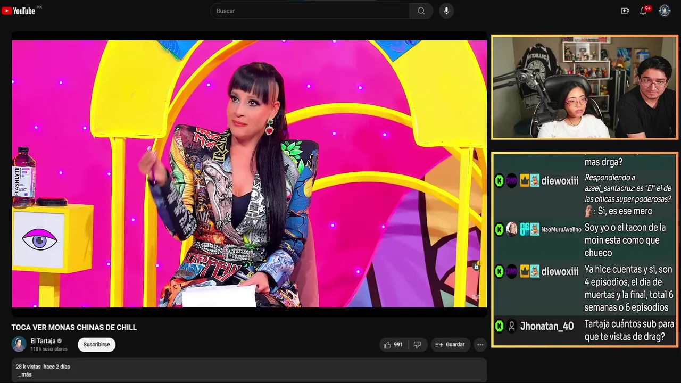Click chat user NaoMuruAvelino

pyautogui.click(x=561, y=229)
